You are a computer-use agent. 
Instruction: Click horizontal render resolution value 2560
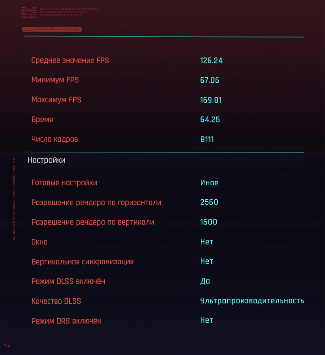[x=209, y=202]
